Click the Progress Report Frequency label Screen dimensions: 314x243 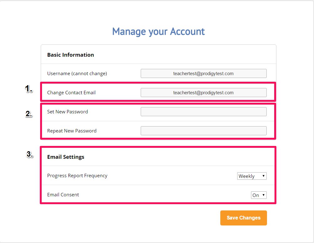(77, 176)
